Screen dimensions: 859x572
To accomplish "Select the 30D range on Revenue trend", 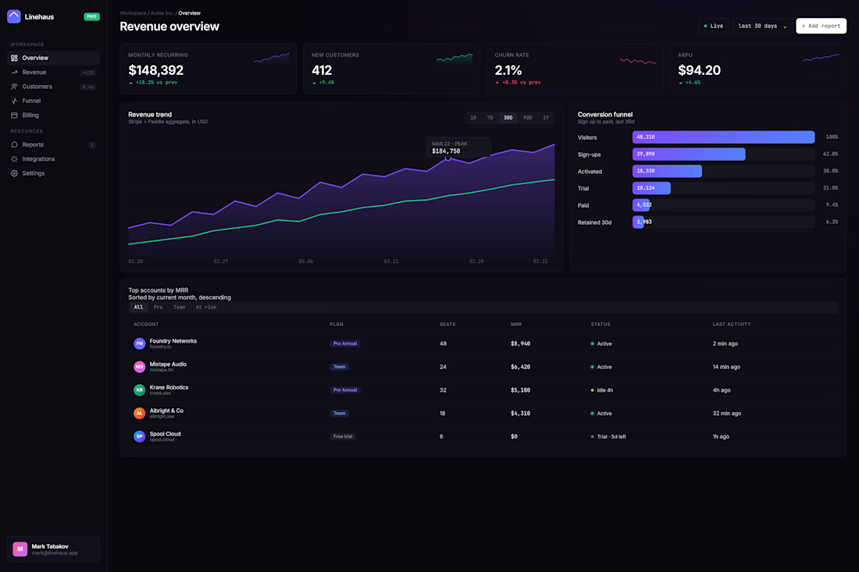I will (x=508, y=118).
